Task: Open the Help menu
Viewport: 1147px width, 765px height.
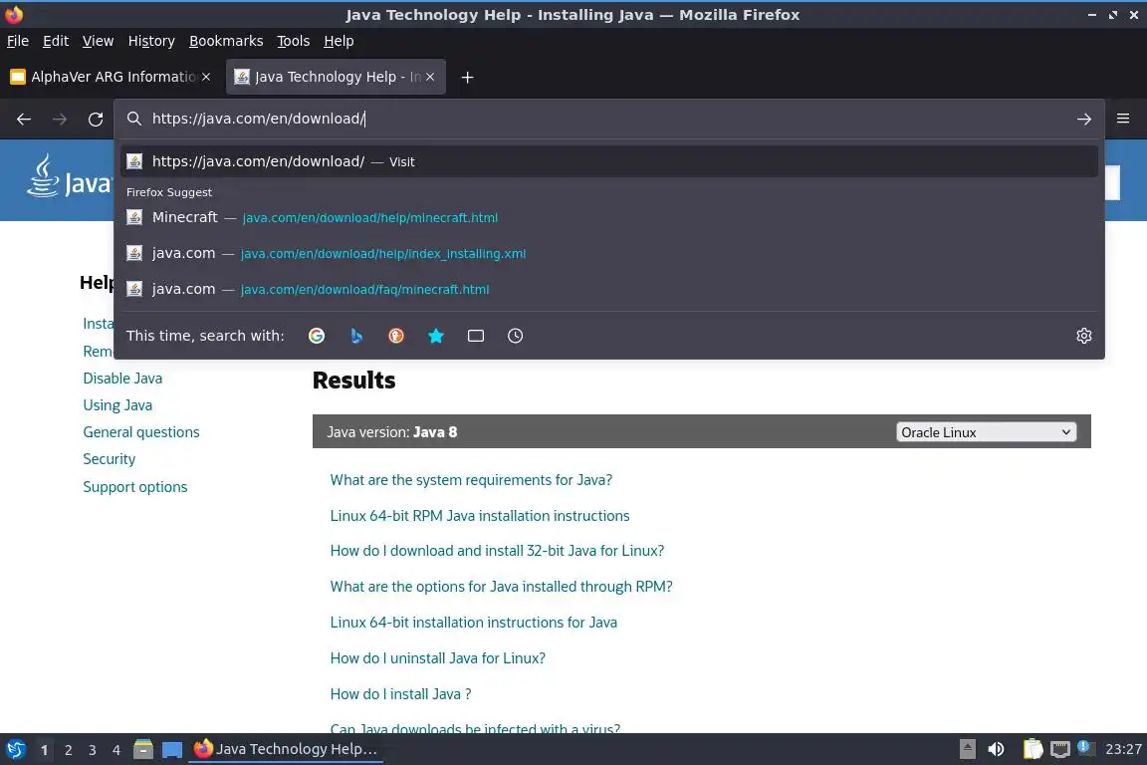Action: coord(339,41)
